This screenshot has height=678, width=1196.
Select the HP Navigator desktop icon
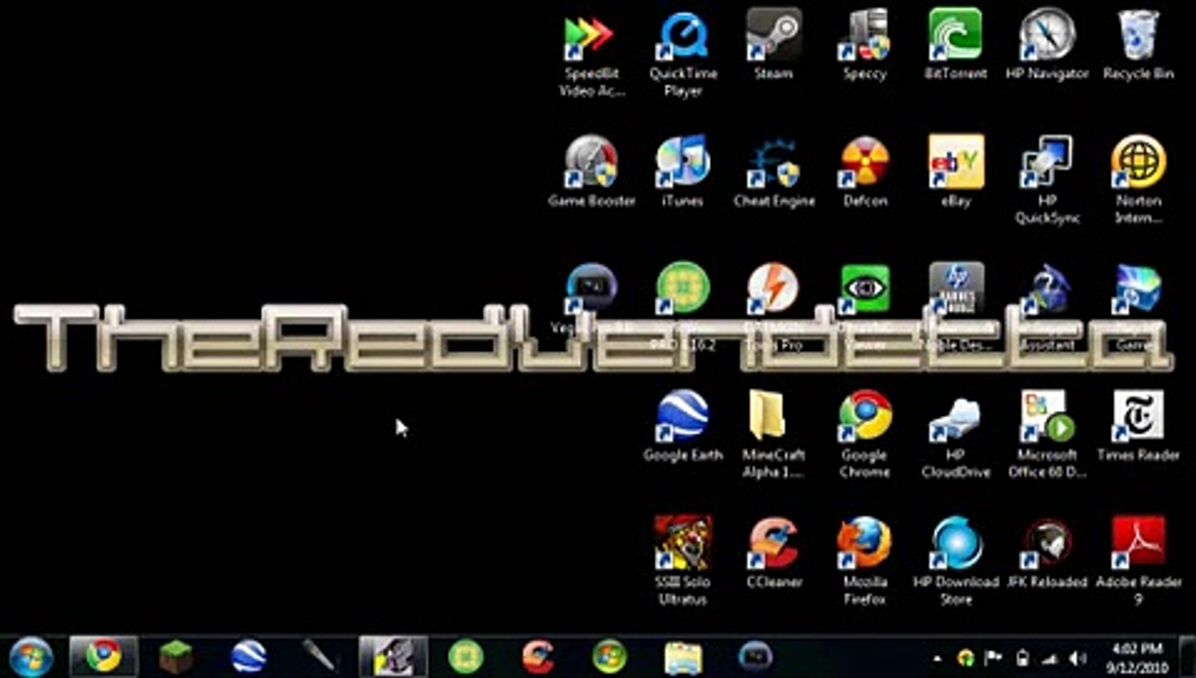(1047, 45)
